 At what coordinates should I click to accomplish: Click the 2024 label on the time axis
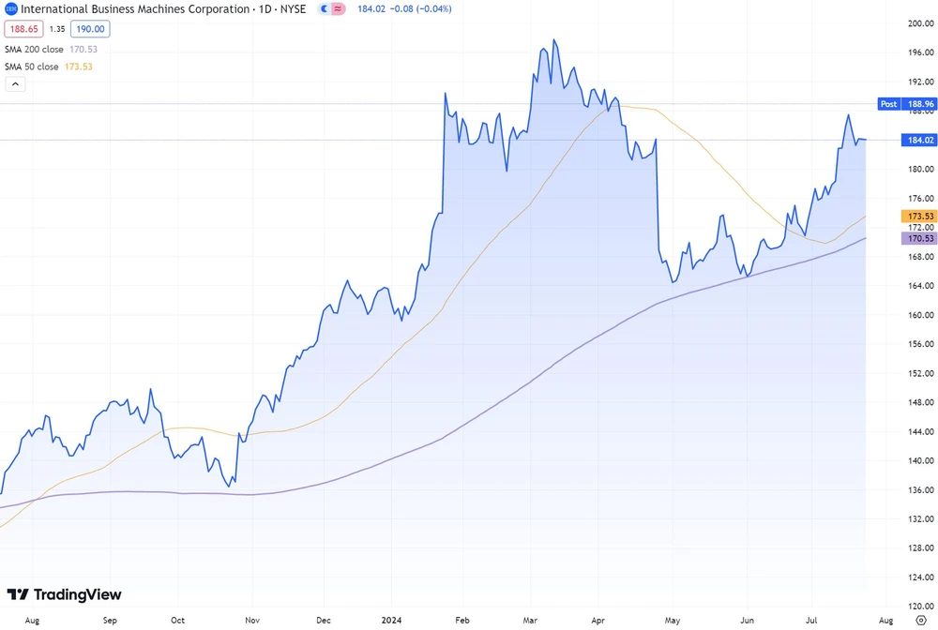point(391,620)
